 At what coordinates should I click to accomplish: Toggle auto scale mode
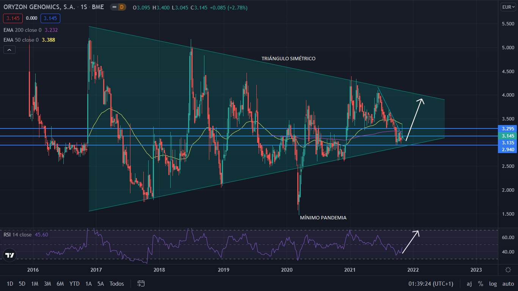pyautogui.click(x=508, y=284)
